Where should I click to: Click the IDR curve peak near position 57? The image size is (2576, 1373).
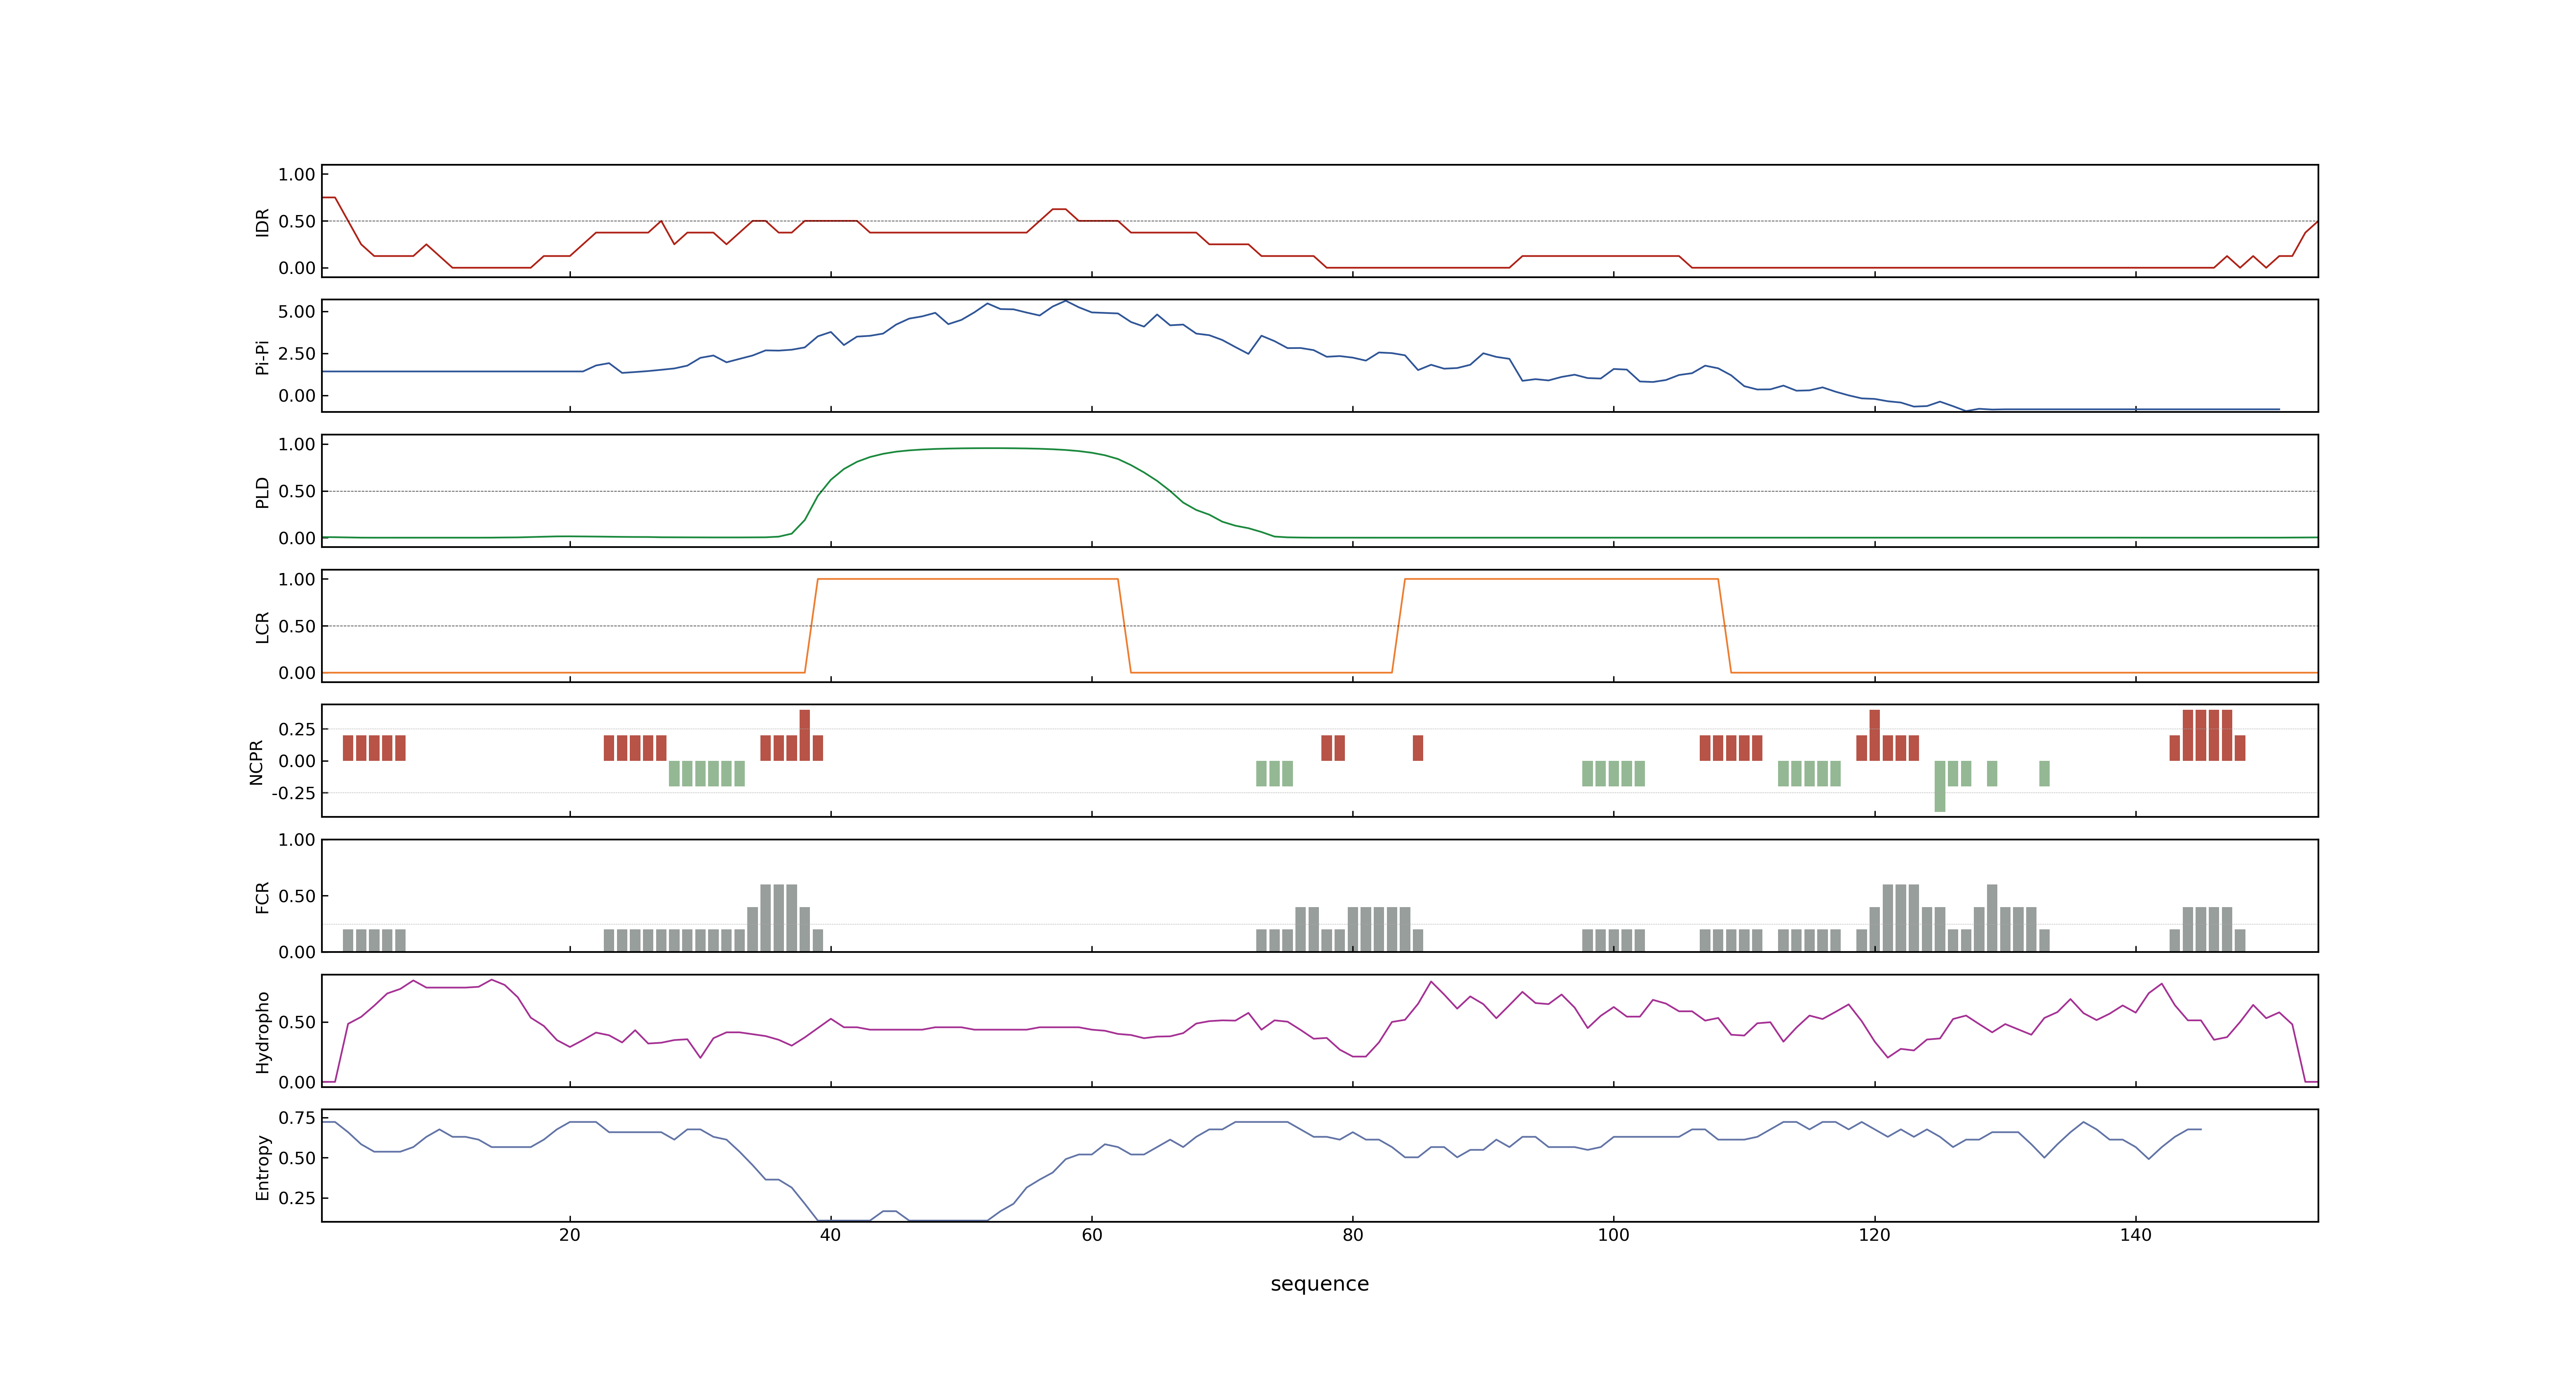pos(1059,210)
